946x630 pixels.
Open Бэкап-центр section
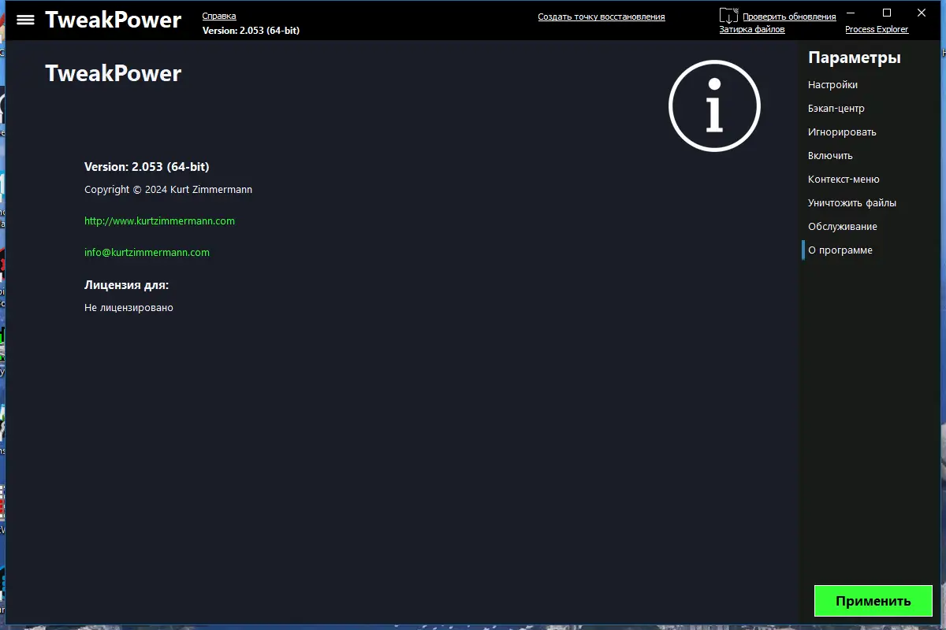[x=836, y=109]
